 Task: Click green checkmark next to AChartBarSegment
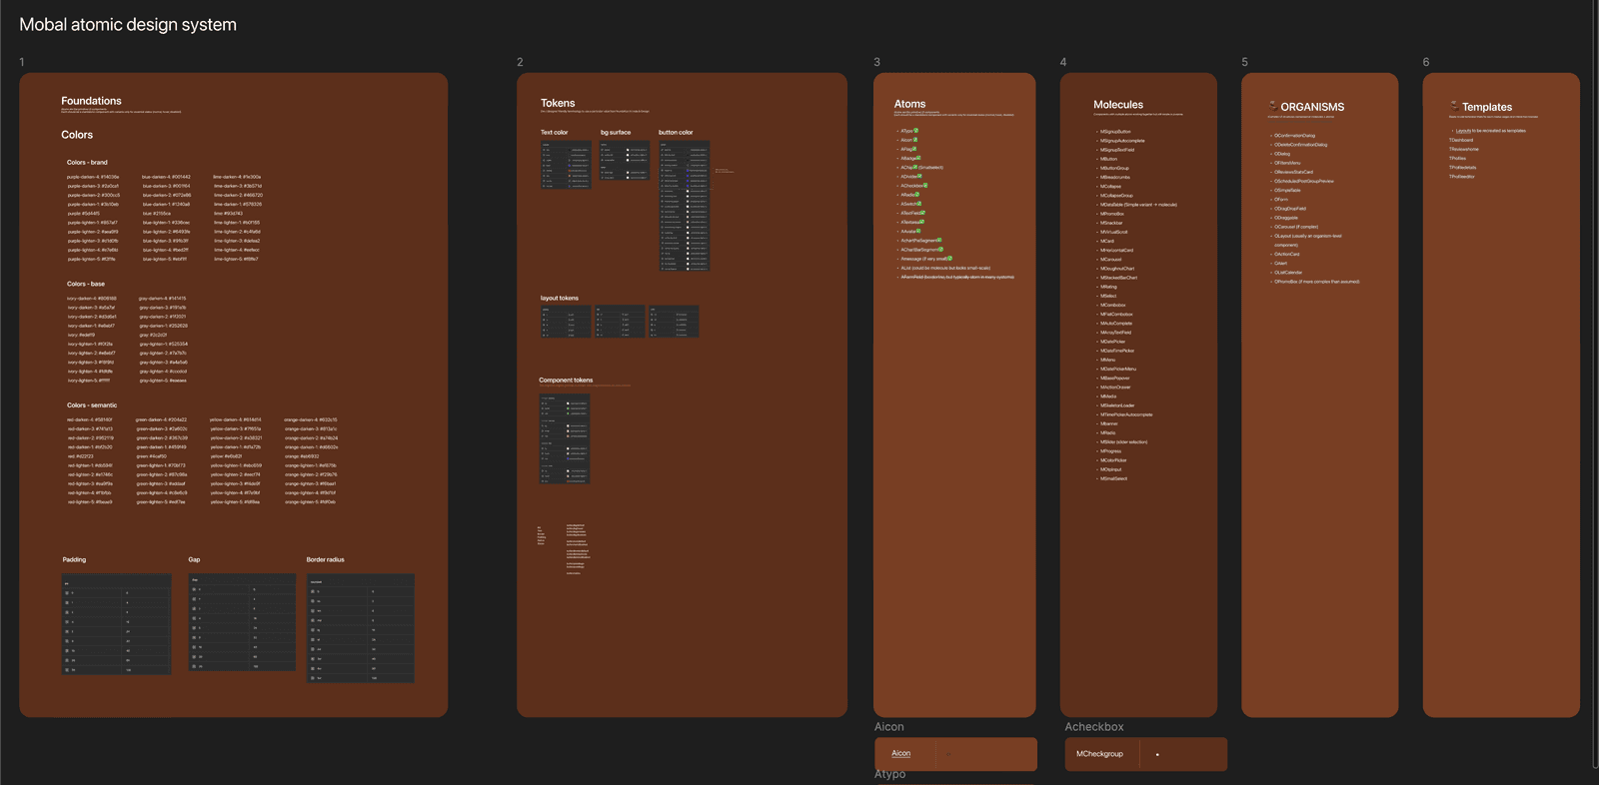pos(940,249)
